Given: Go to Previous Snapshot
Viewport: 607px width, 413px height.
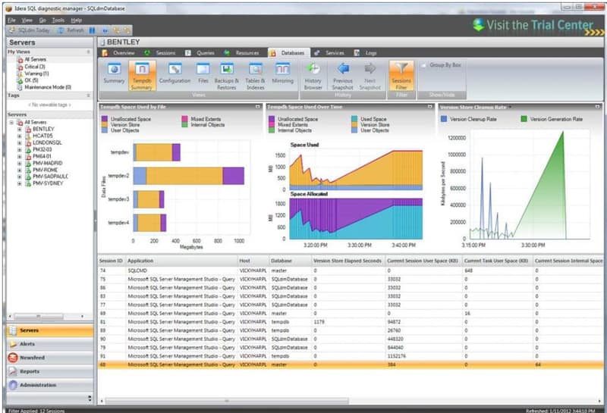Looking at the screenshot, I should 343,76.
